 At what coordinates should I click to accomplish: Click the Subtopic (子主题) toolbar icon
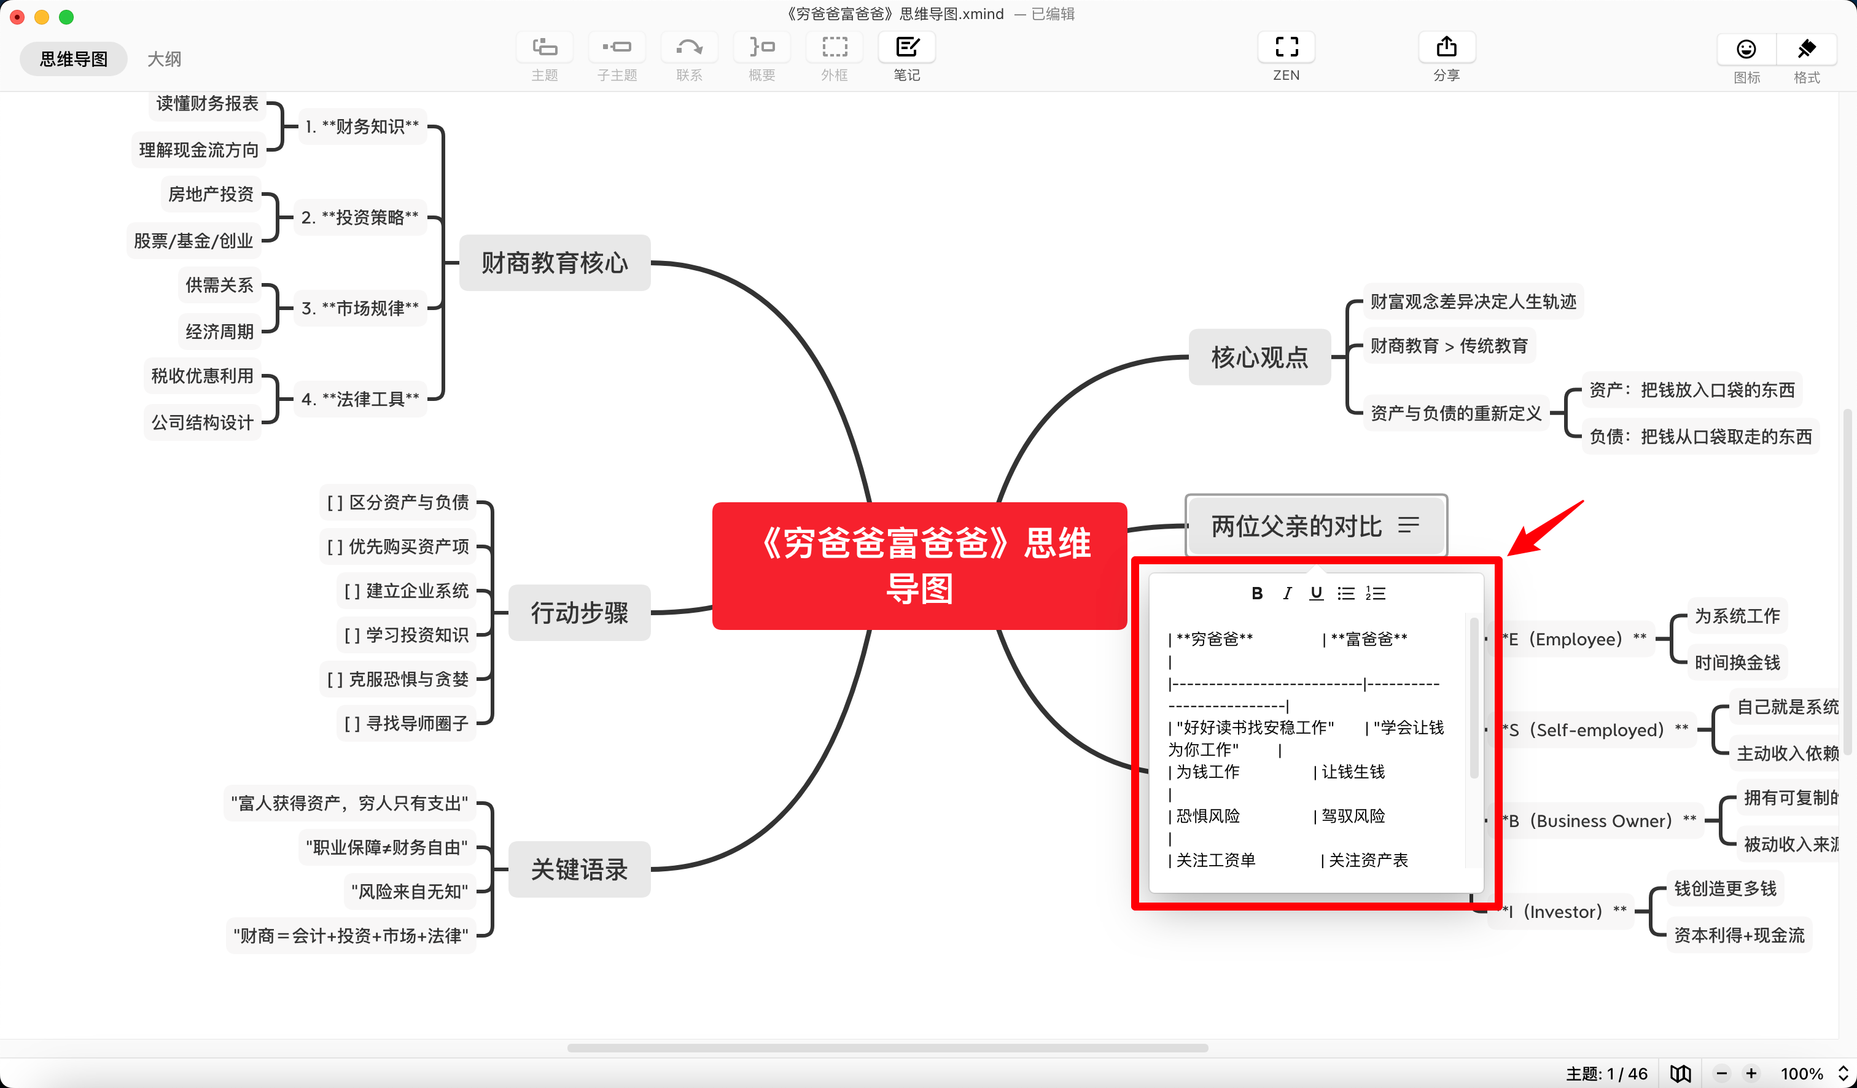(617, 48)
